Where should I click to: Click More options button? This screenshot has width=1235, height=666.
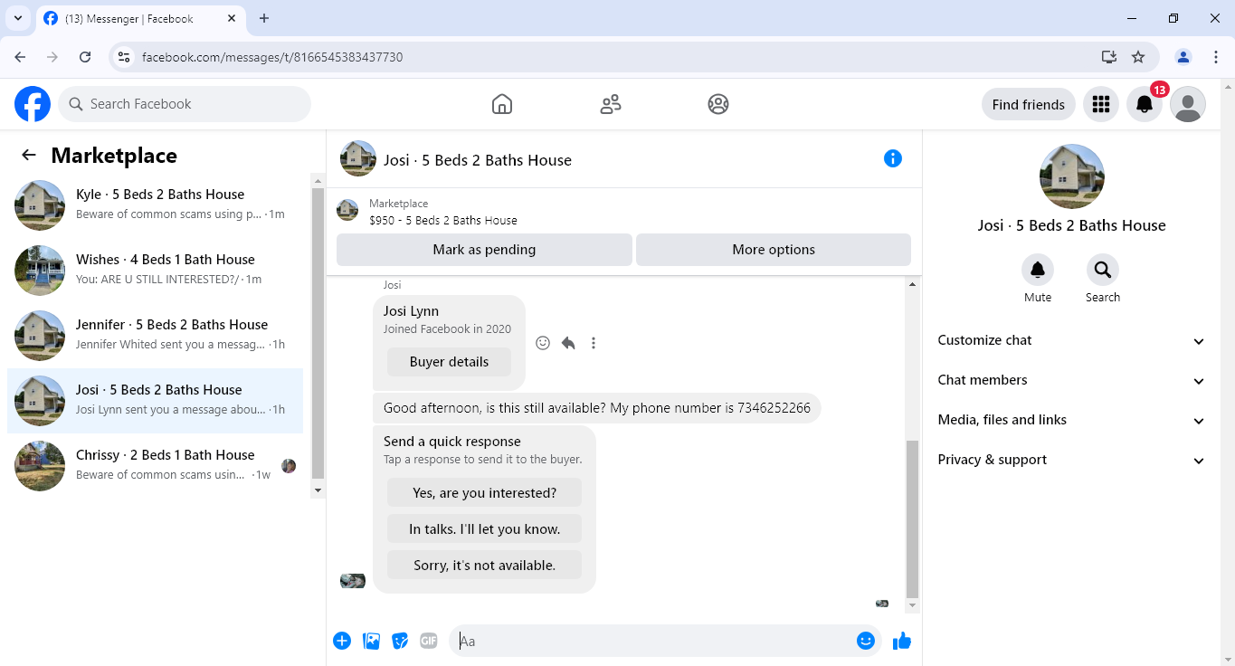point(774,250)
